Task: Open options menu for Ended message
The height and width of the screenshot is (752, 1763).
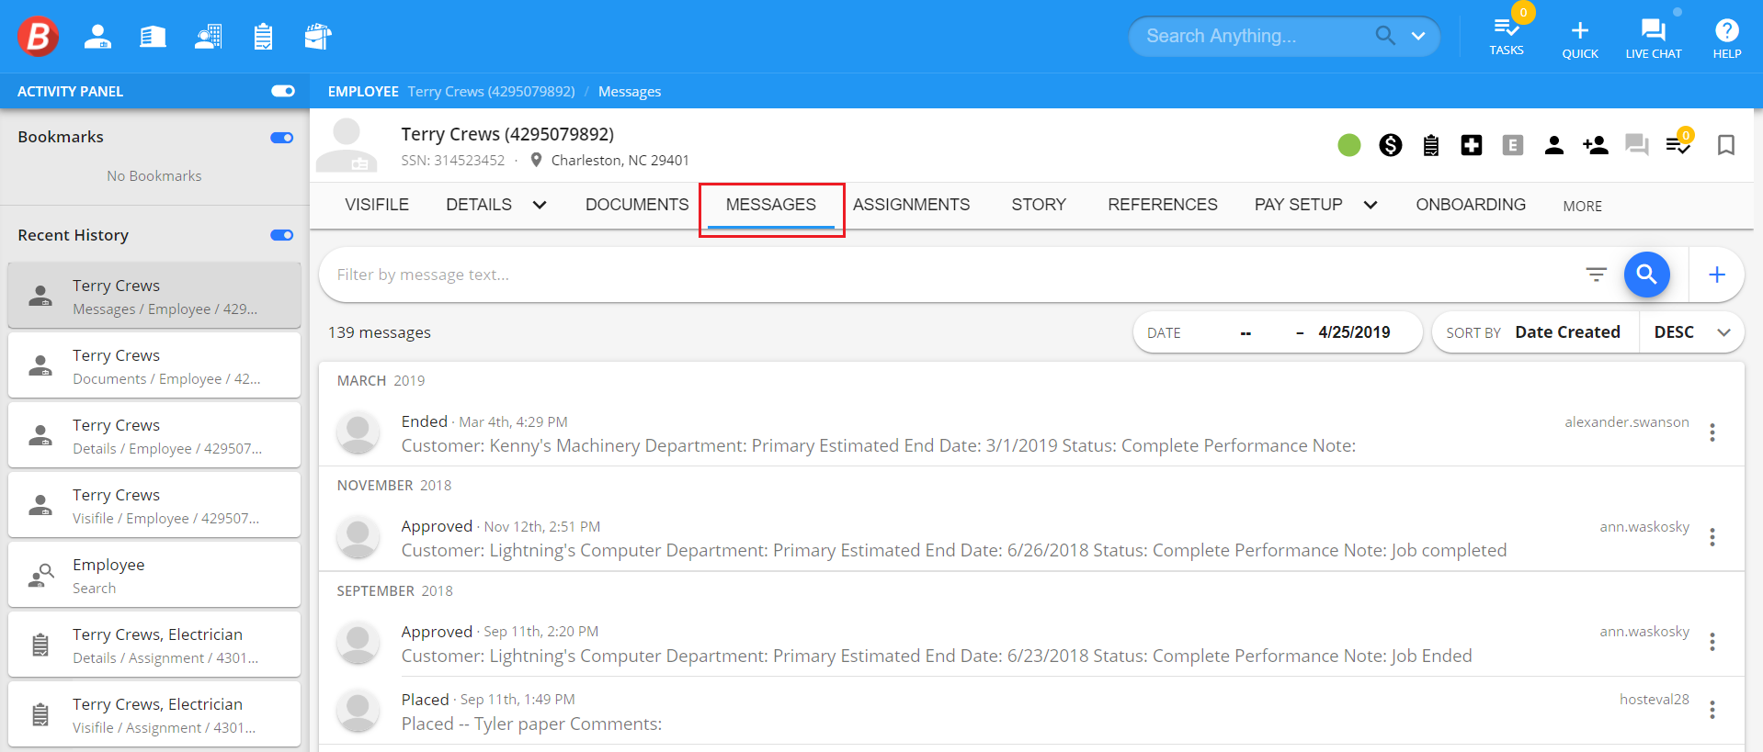Action: (x=1712, y=432)
